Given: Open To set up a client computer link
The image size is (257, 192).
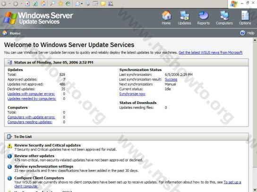Looking at the screenshot, I should tap(232, 182).
